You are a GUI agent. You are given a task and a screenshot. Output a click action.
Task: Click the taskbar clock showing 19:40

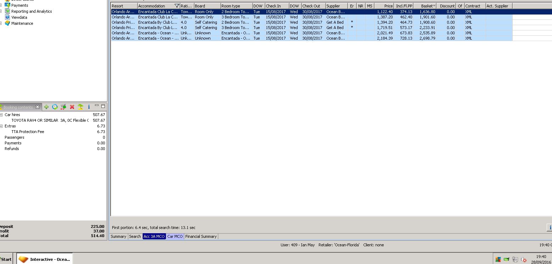click(x=541, y=257)
